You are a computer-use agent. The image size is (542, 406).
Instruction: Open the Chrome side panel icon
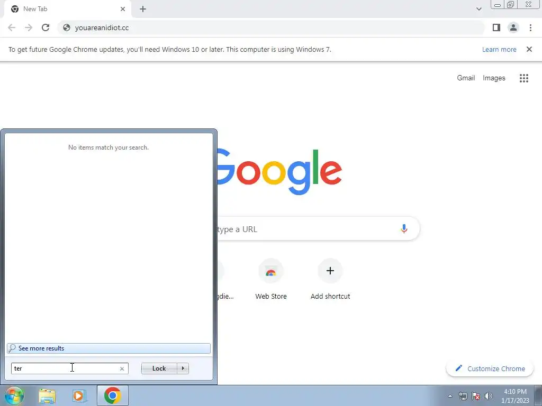click(496, 27)
